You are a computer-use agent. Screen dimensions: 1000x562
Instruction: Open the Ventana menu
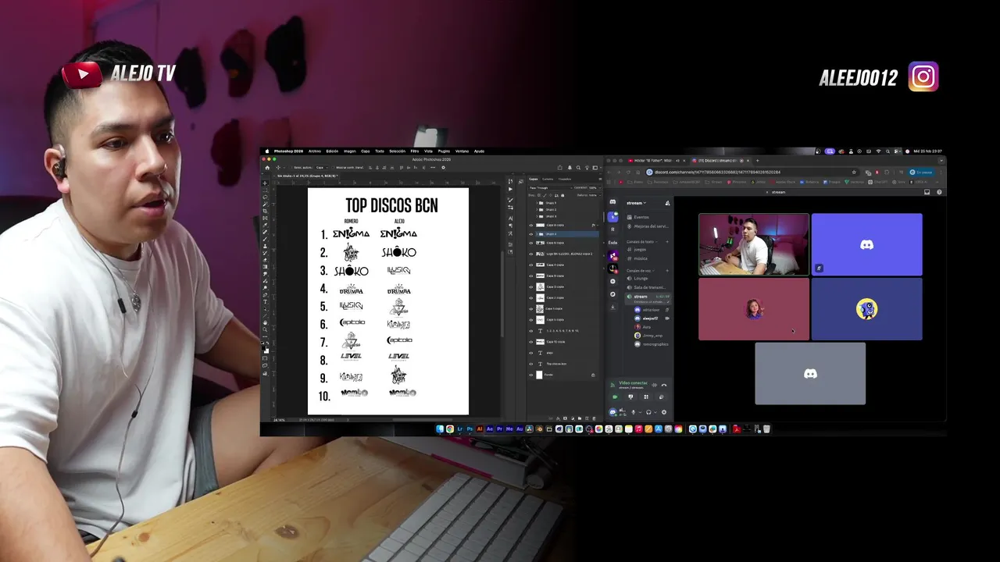tap(462, 151)
